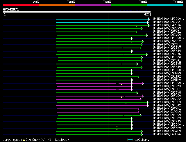Select the UniRef100_Q9SJ32 label
The width and height of the screenshot is (186, 142).
click(x=167, y=99)
